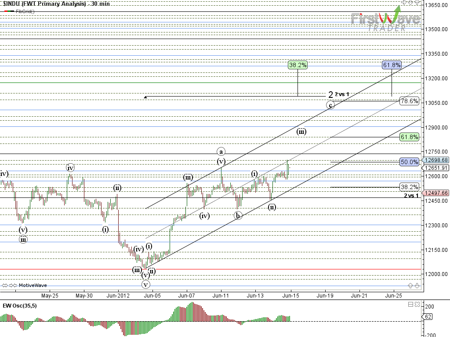Click the right-pointing arrow icon at chart top-right

point(405,3)
